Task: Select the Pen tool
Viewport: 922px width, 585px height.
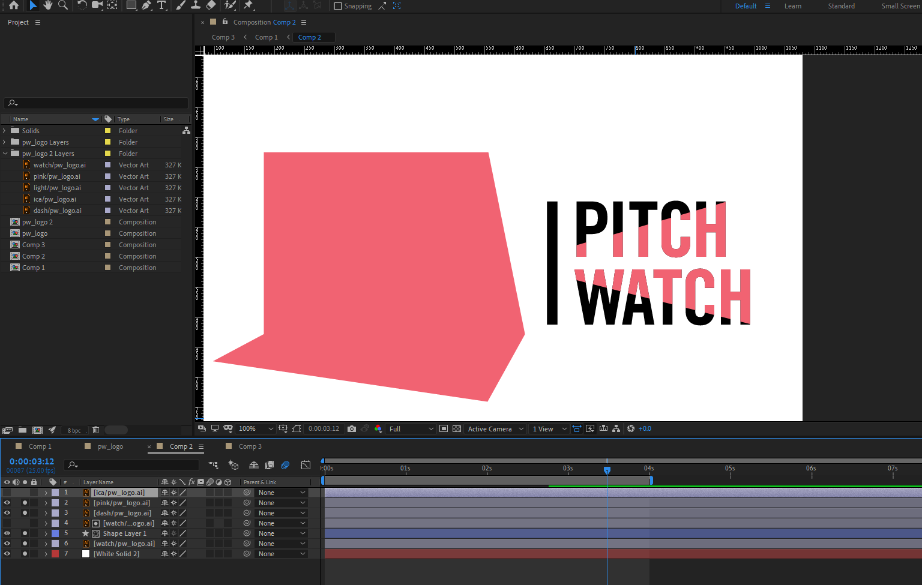Action: pos(147,5)
